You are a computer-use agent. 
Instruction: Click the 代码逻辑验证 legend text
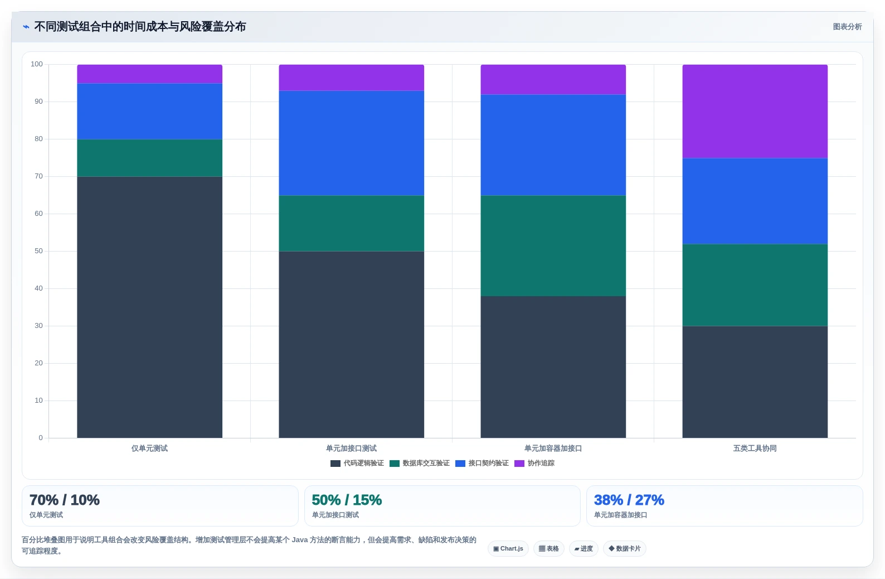pyautogui.click(x=363, y=464)
